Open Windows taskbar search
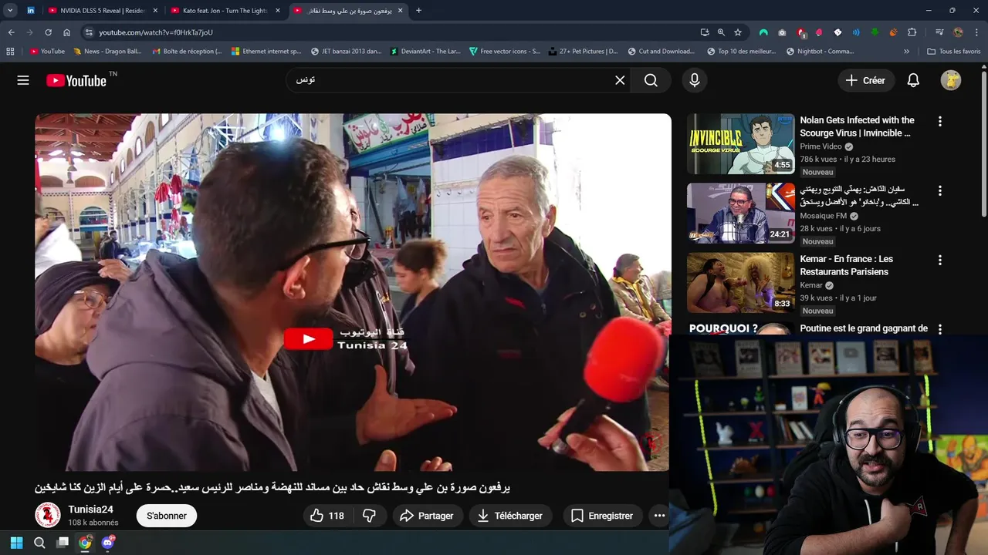 pos(39,543)
